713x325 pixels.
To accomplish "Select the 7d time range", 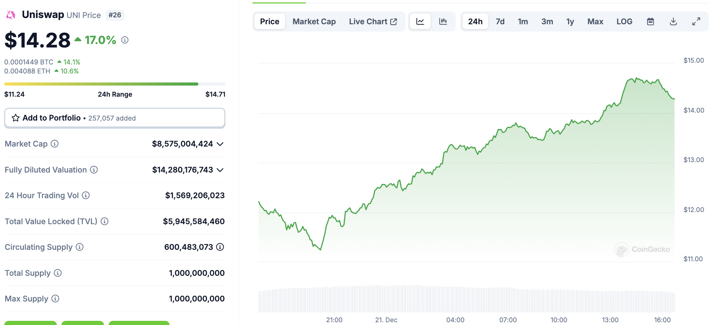I will coord(500,21).
